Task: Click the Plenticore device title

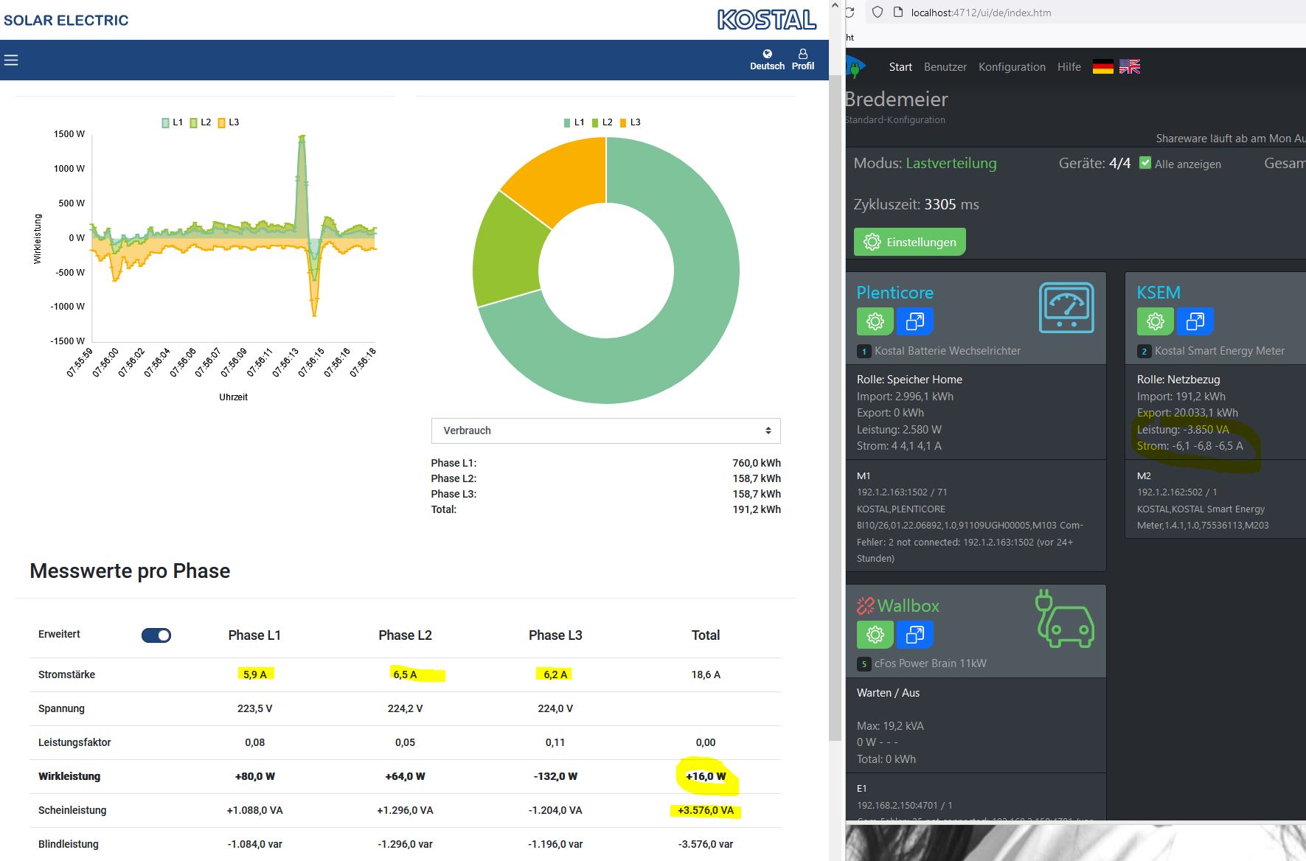Action: click(895, 293)
